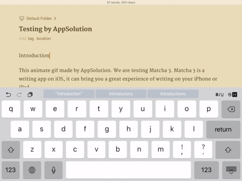
Task: Tap the exclamation and comma key
Action: tap(182, 150)
